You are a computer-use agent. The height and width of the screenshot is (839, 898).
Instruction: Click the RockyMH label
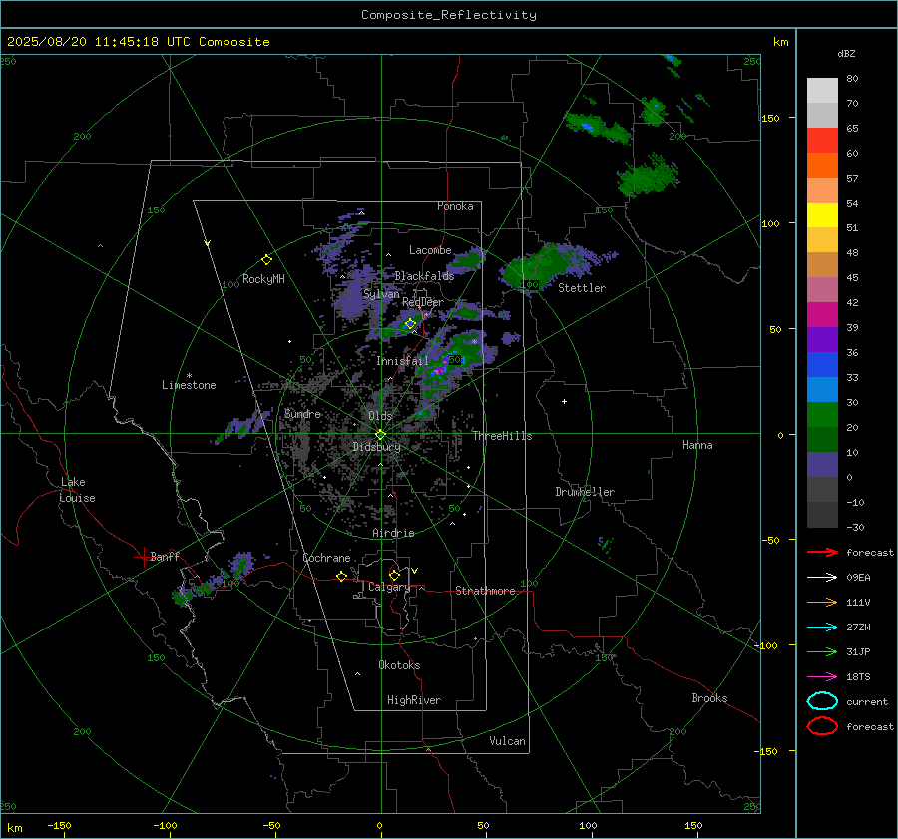(x=263, y=279)
